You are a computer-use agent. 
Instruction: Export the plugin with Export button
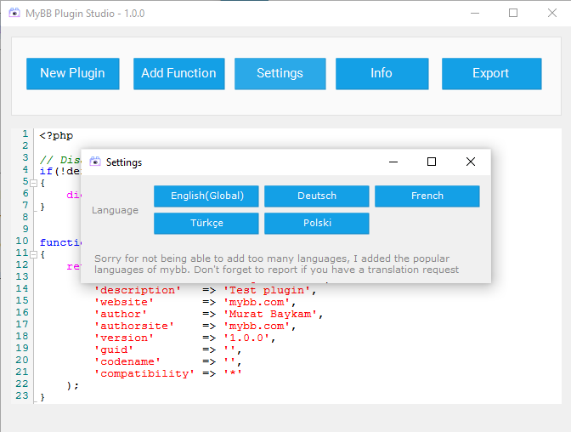491,73
